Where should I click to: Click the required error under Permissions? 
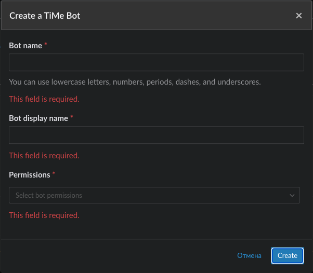click(44, 215)
